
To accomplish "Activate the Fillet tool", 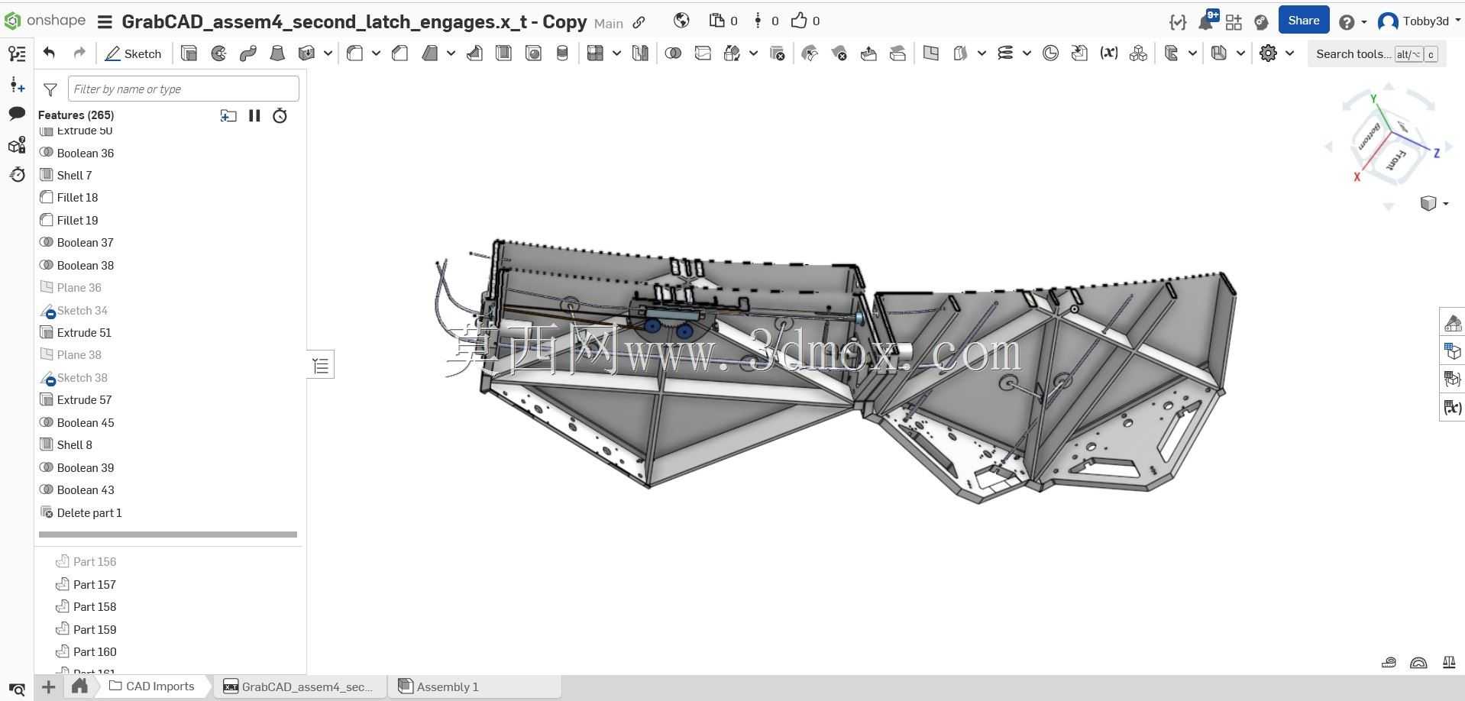I will point(354,53).
